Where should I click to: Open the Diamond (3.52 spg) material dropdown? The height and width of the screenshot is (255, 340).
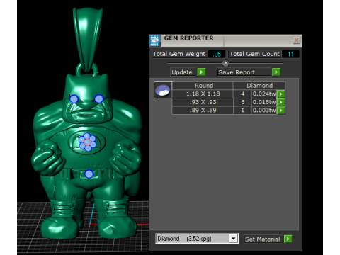(233, 239)
